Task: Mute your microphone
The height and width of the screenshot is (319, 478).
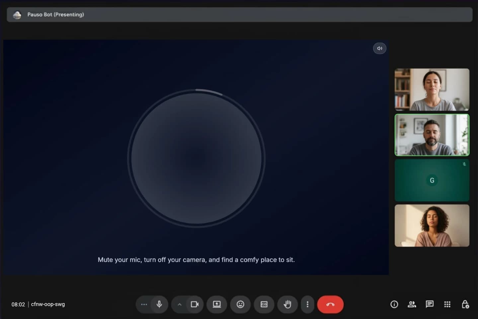Action: point(159,304)
